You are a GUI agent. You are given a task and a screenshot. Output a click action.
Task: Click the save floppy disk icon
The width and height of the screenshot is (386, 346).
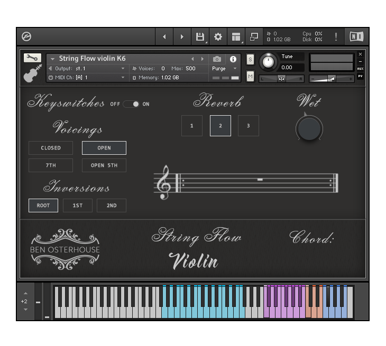point(200,37)
